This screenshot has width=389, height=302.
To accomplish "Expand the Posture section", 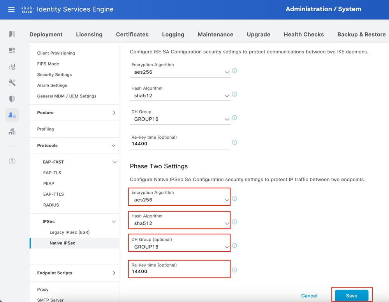I will tap(114, 113).
